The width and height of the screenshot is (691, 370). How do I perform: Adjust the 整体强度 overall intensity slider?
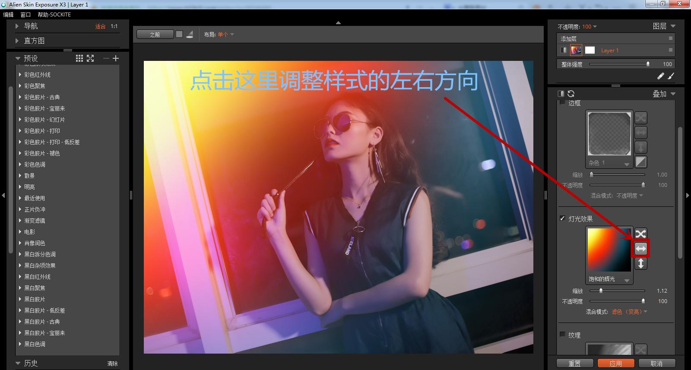click(618, 64)
